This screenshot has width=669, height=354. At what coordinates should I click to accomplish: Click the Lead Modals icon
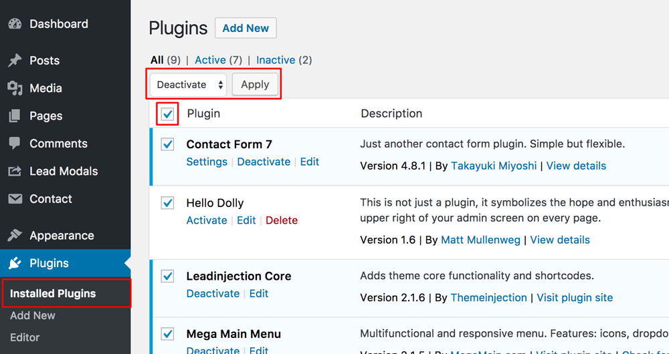coord(15,171)
